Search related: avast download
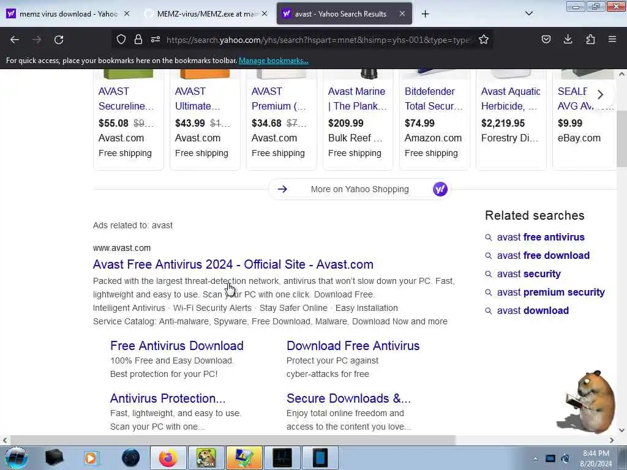The width and height of the screenshot is (627, 470). pos(533,310)
